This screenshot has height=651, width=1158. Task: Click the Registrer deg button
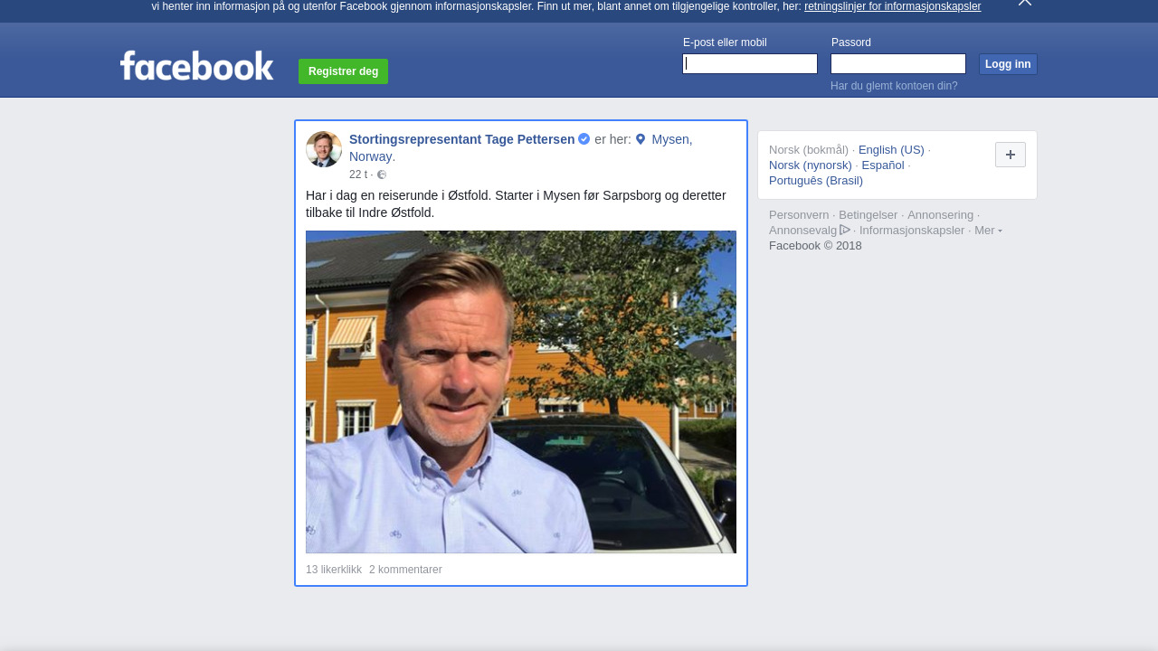pos(344,71)
